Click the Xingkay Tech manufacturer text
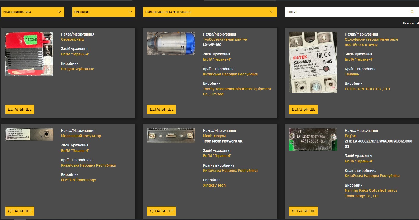The width and height of the screenshot is (419, 220). pos(214,185)
